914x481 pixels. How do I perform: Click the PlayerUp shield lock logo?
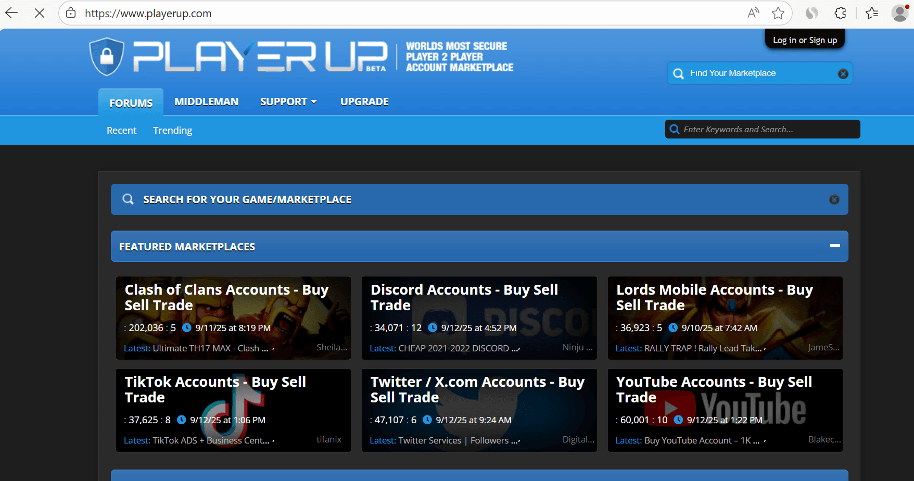(107, 56)
